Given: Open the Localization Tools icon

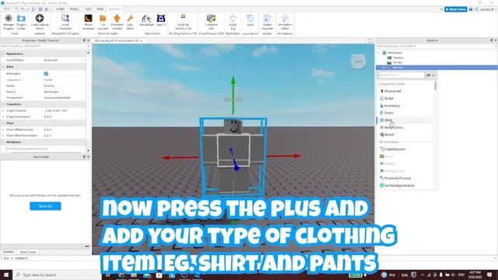Looking at the screenshot, I should click(251, 20).
